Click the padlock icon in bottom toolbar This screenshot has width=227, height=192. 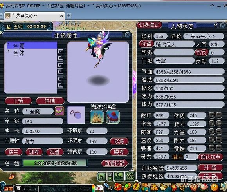[102, 176]
